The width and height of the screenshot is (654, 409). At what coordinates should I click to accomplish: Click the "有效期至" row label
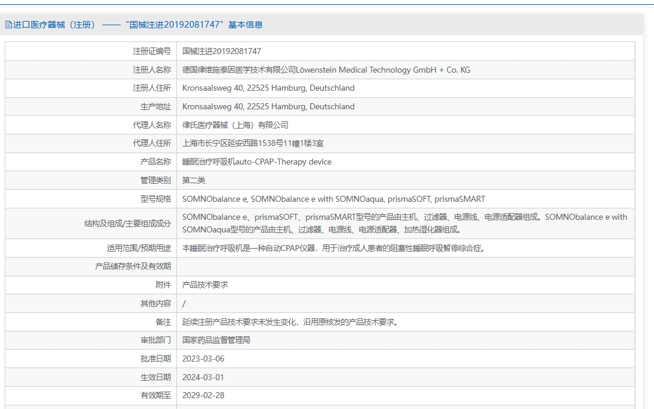point(155,395)
